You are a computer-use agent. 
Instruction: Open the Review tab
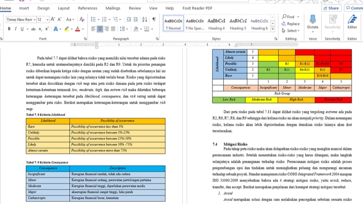[x=135, y=8]
